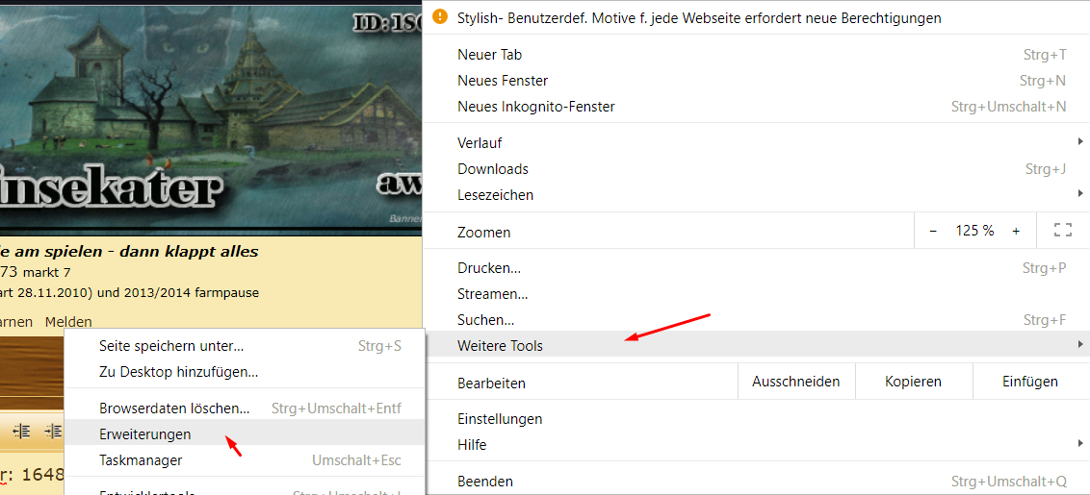Increase zoom with the plus button
Image resolution: width=1090 pixels, height=495 pixels.
coord(1016,232)
